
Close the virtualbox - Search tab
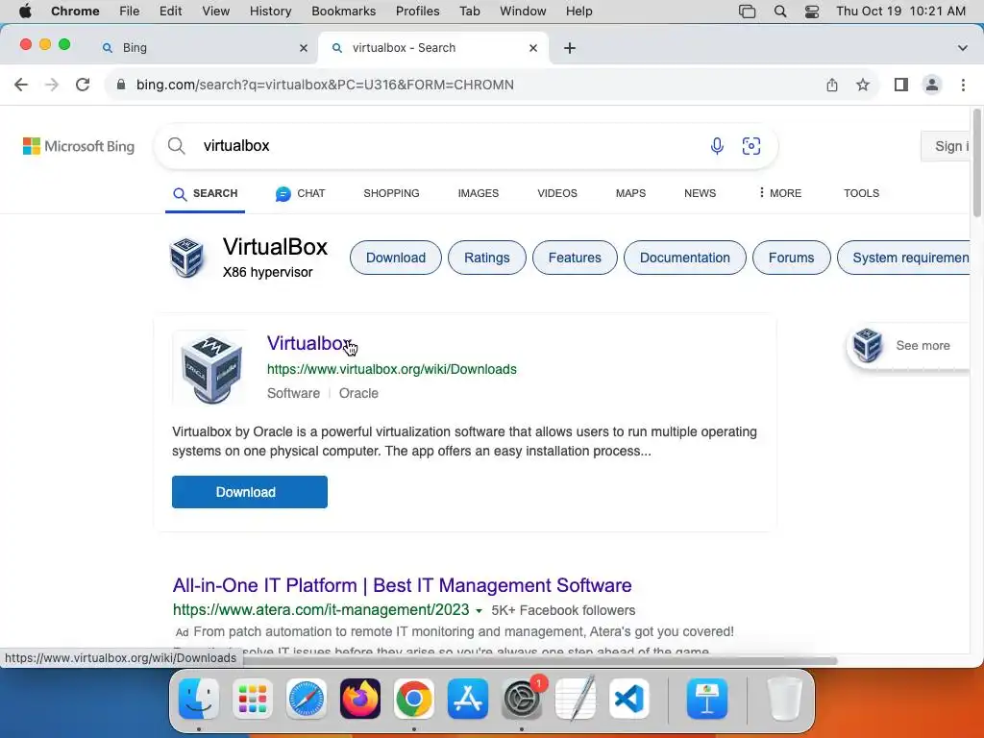(532, 48)
